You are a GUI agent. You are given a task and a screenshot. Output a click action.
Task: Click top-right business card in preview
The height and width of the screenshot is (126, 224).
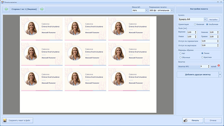pos(129,29)
